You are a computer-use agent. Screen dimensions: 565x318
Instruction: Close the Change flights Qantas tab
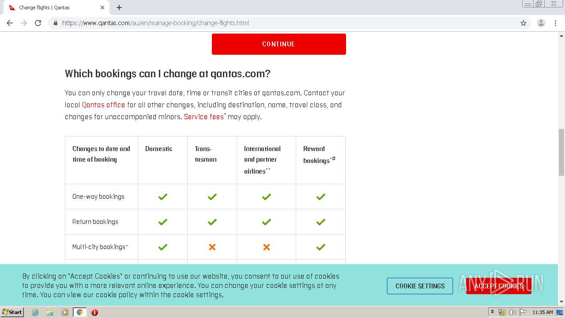pos(102,8)
